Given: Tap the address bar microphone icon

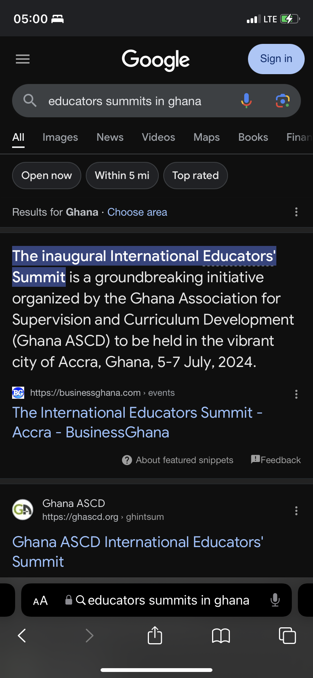Looking at the screenshot, I should point(275,600).
